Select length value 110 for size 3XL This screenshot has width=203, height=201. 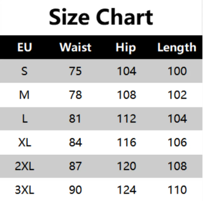click(x=177, y=190)
